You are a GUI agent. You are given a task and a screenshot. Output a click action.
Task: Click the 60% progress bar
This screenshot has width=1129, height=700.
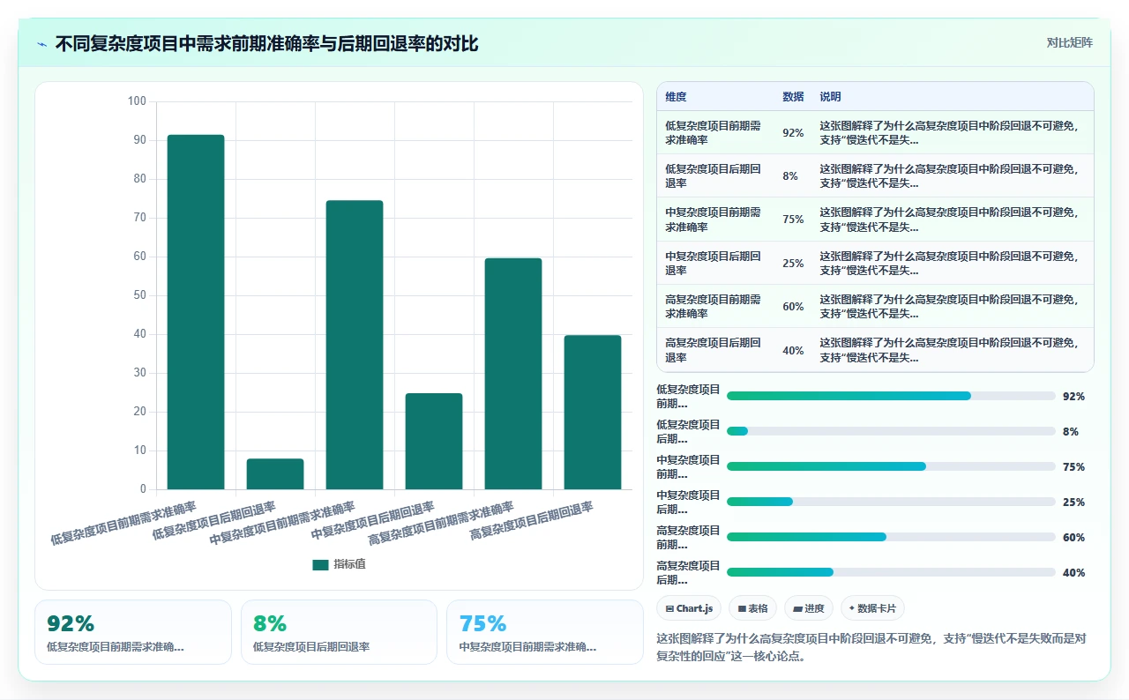point(891,537)
